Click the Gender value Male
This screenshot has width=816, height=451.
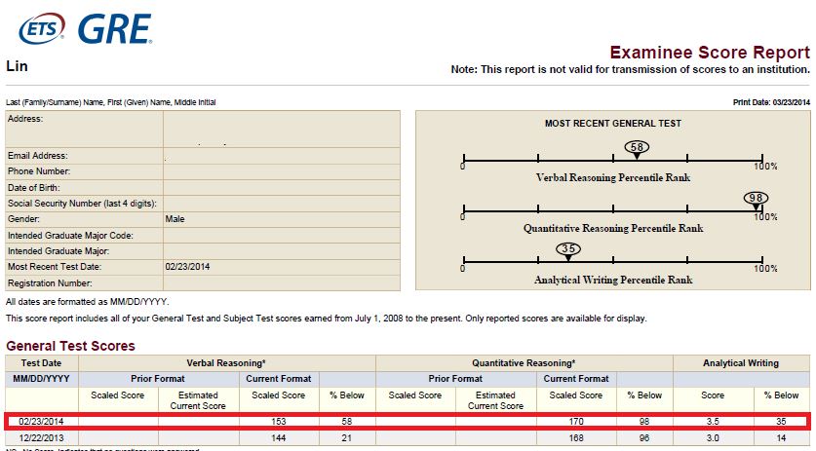coord(175,219)
